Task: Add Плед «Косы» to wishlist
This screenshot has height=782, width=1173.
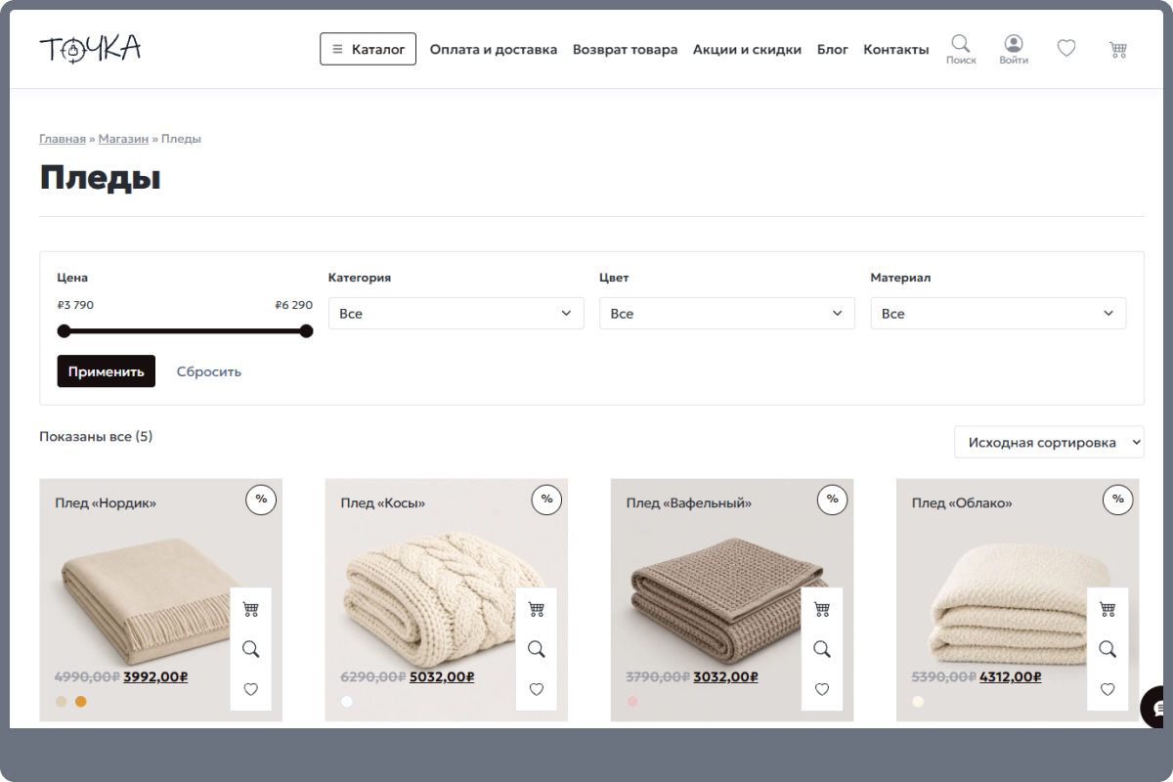Action: pos(536,689)
